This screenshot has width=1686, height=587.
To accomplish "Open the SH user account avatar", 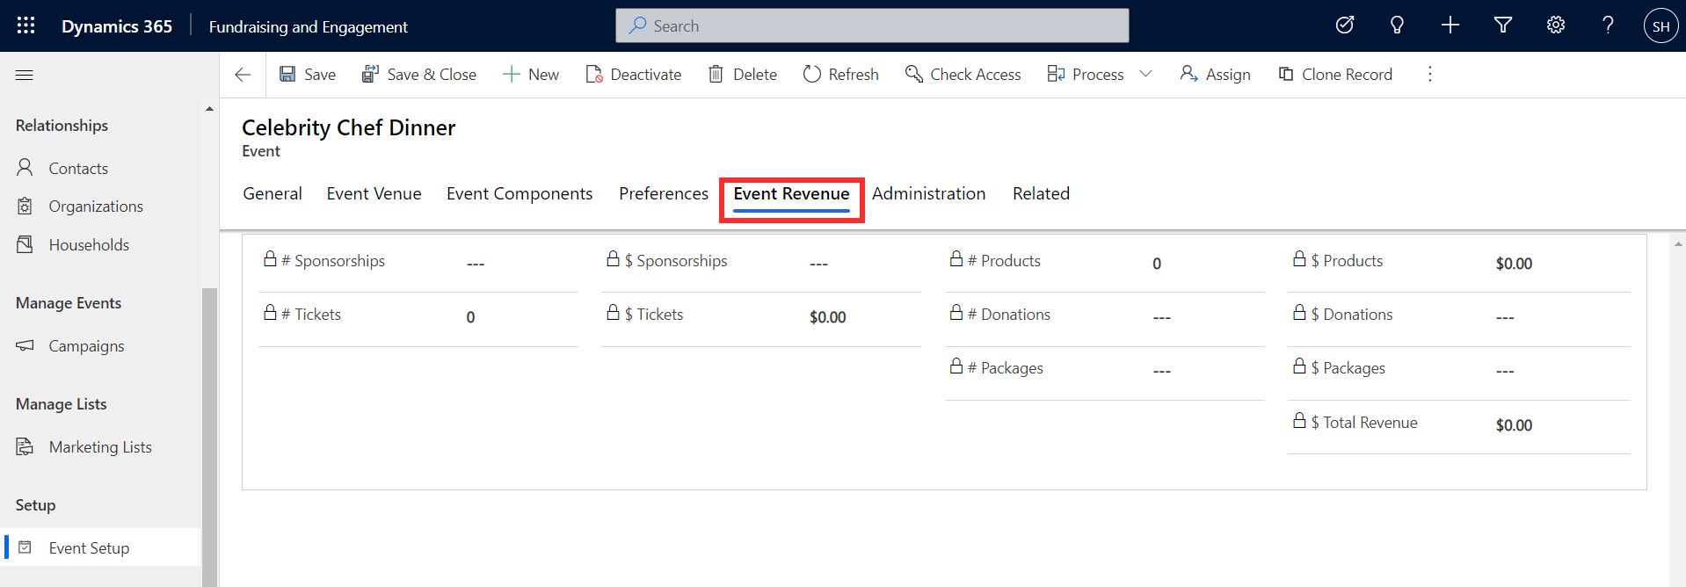I will coord(1661,26).
